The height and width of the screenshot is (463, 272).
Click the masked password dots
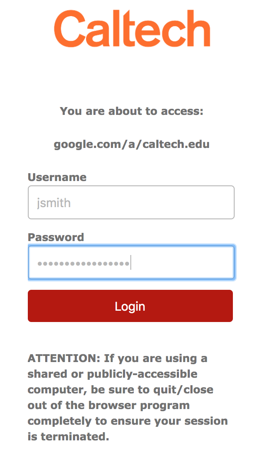pyautogui.click(x=83, y=263)
